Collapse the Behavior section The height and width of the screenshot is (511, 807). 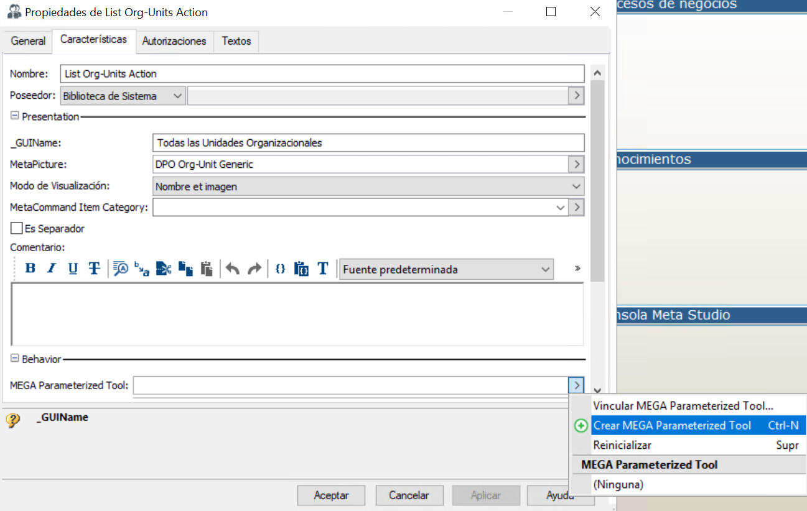15,358
